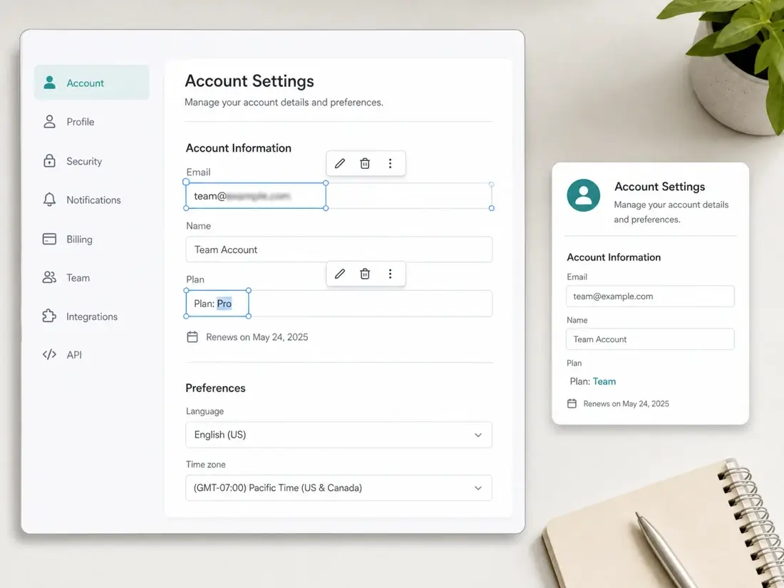Click the team@example.com field in small card

click(x=651, y=296)
